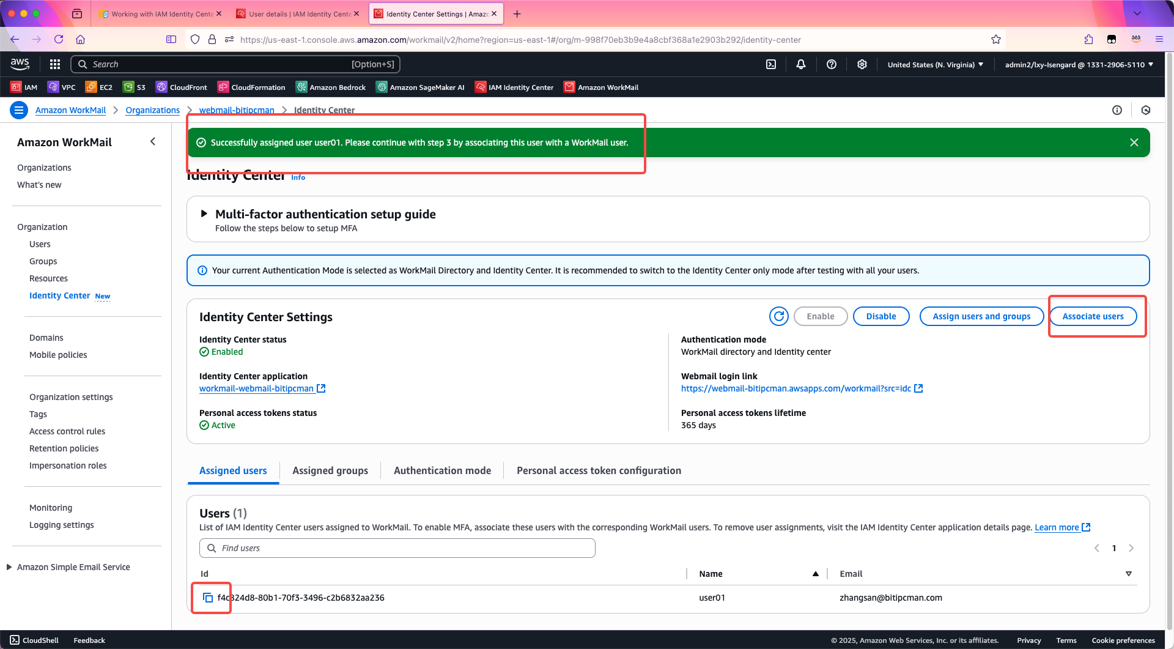
Task: Open the notifications bell
Action: [x=801, y=64]
